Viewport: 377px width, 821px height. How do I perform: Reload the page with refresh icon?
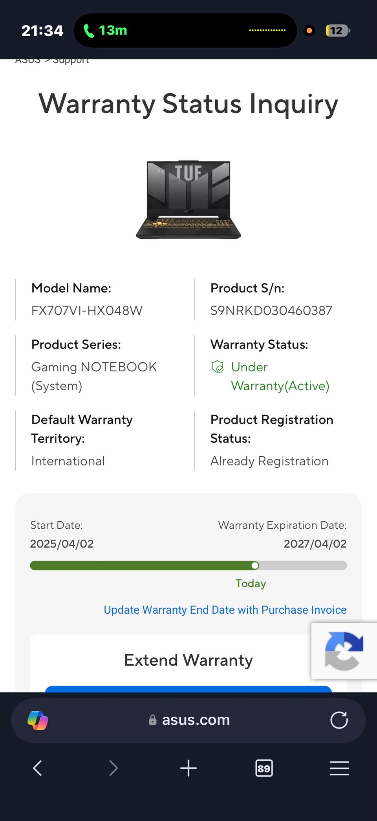point(339,720)
